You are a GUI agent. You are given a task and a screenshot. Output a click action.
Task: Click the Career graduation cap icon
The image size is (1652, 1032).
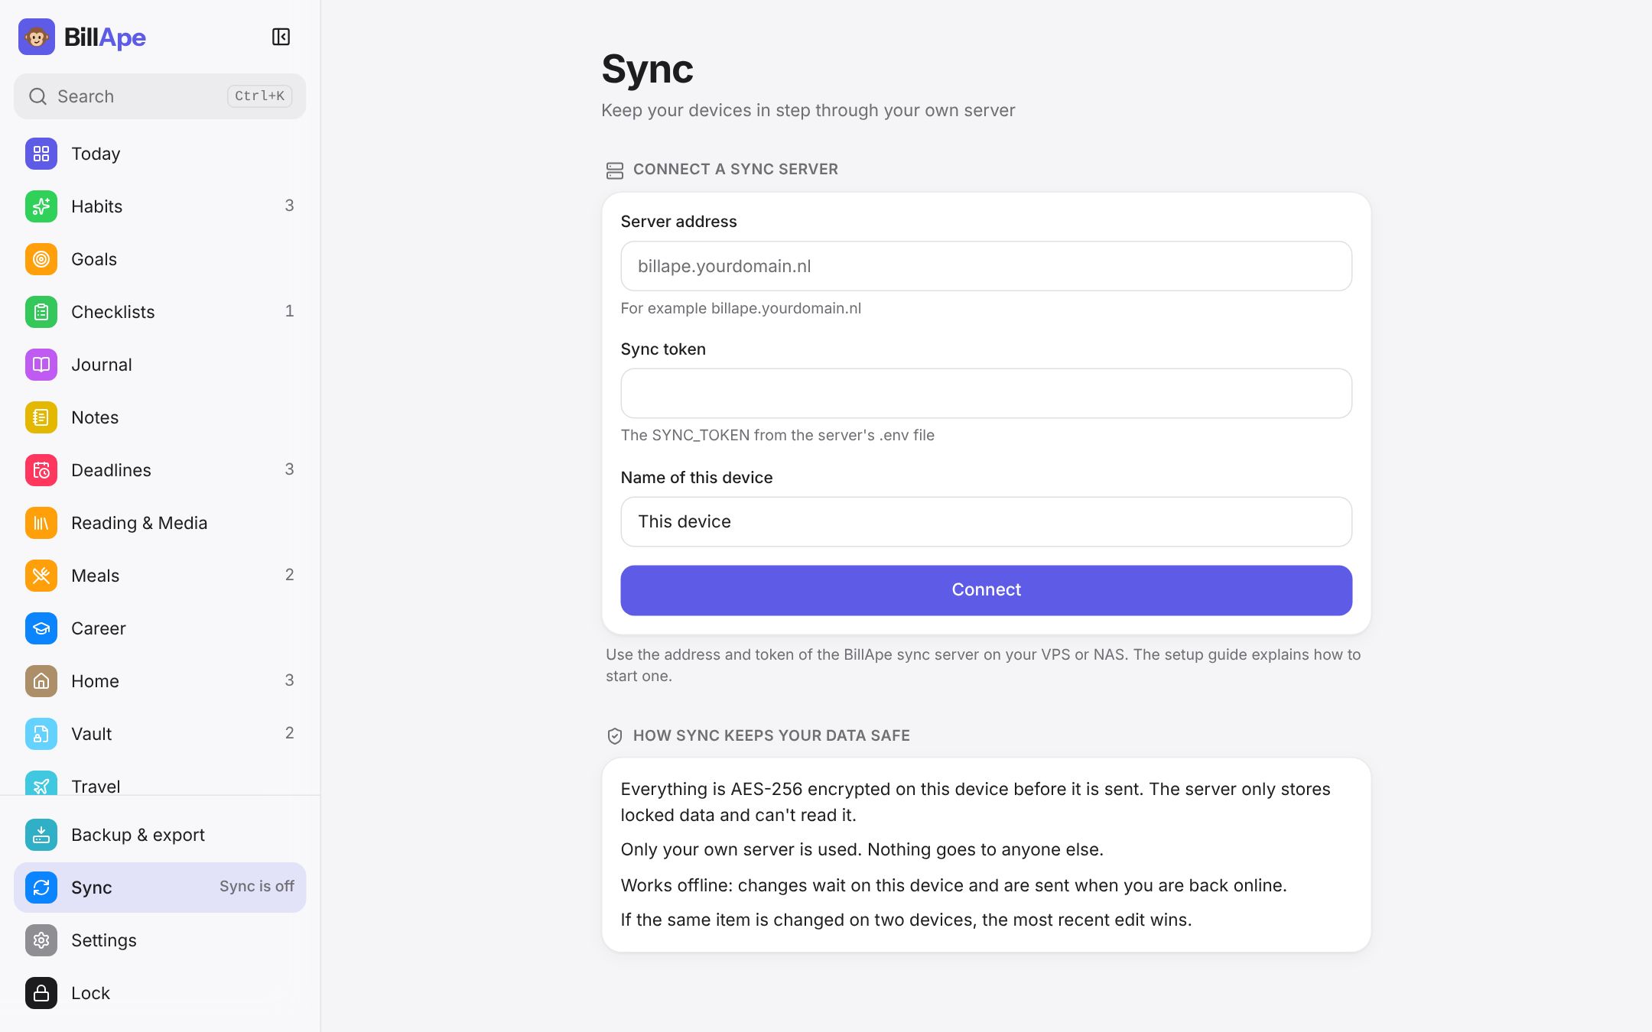pos(41,628)
